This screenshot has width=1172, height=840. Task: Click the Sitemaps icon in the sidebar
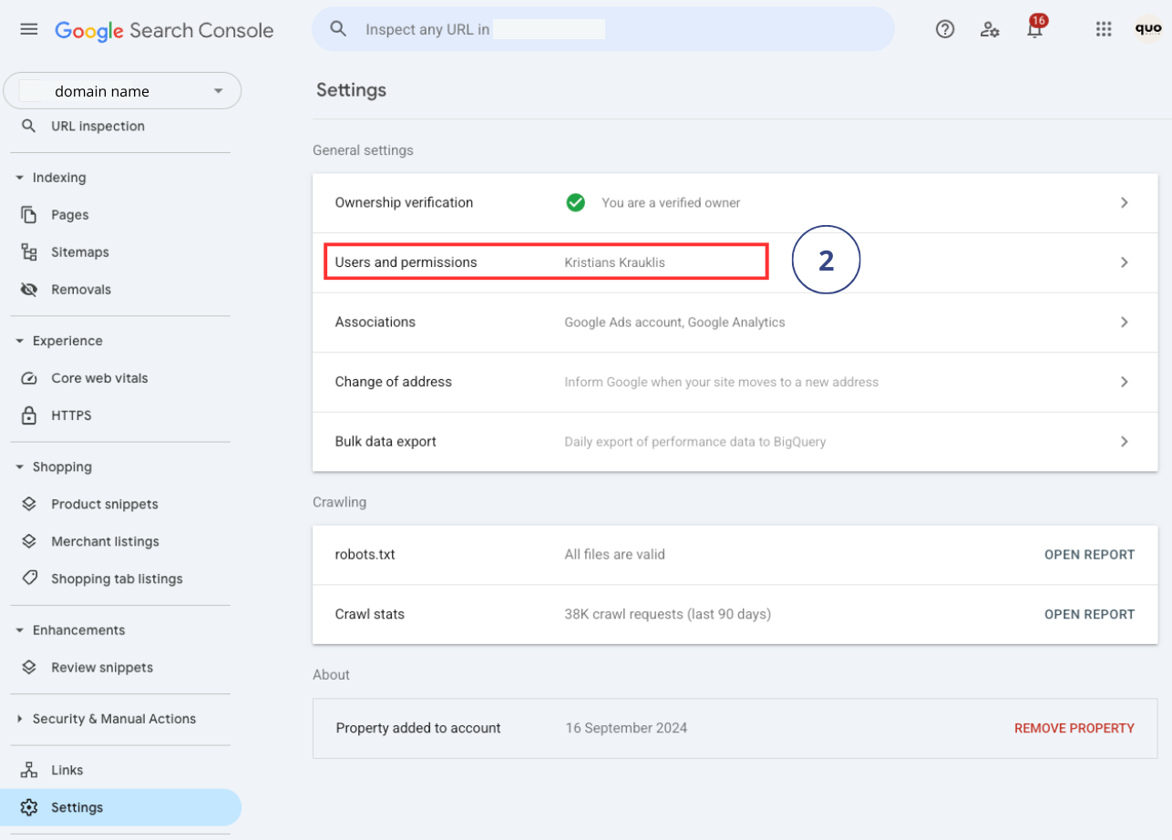point(28,251)
